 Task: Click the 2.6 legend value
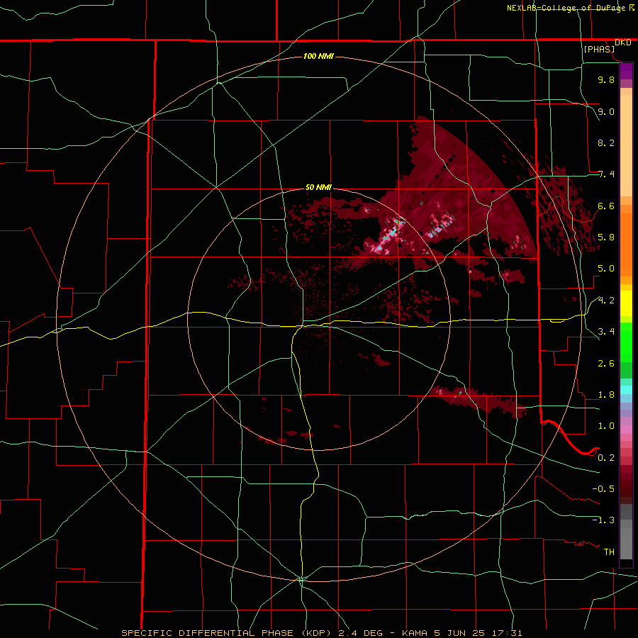coord(606,364)
